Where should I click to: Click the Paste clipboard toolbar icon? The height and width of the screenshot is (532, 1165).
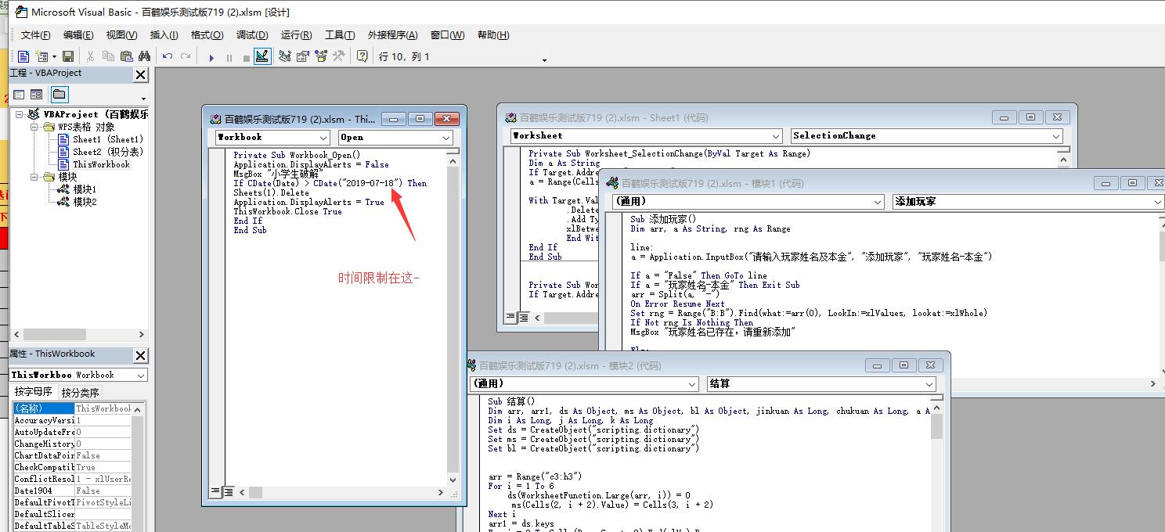tap(126, 56)
